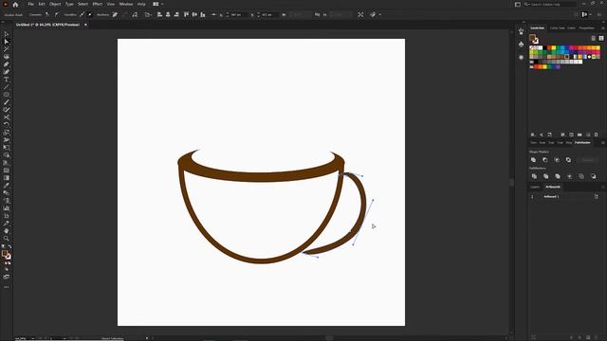Open Pathfinder panel options menu
607x341 pixels.
click(603, 143)
